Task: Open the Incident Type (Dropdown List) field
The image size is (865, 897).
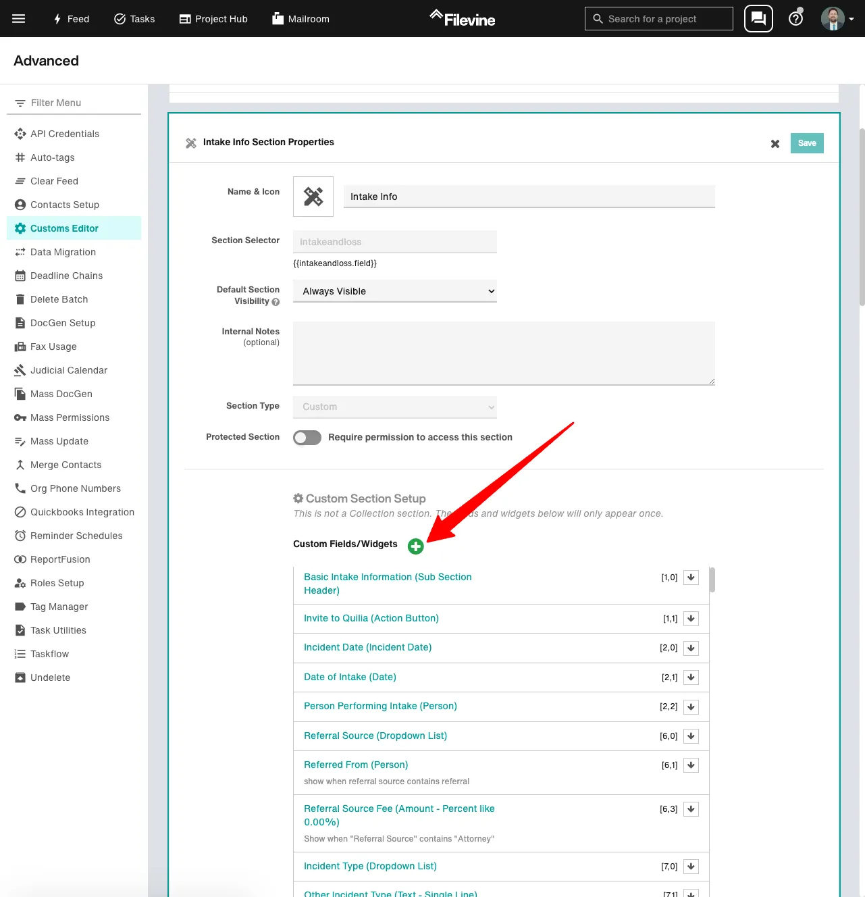Action: click(x=370, y=866)
